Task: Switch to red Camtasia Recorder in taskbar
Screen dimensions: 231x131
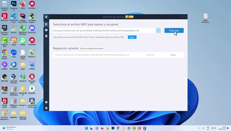Action: (139, 128)
